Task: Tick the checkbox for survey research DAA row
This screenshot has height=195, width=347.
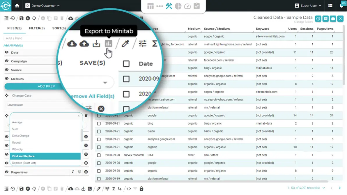Action: pos(99,155)
